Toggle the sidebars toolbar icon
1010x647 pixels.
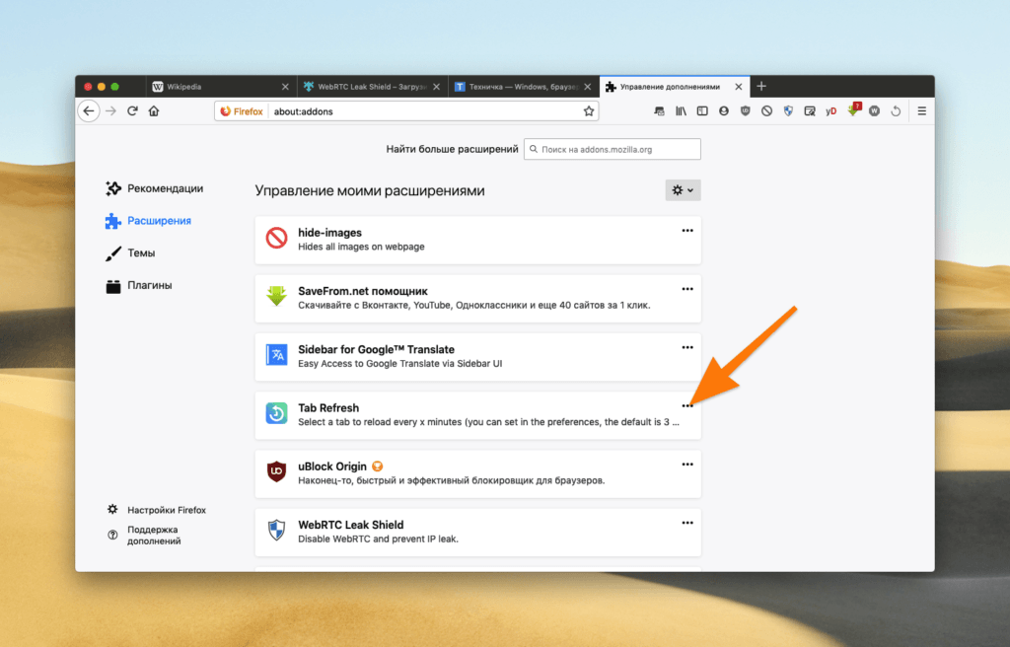702,110
